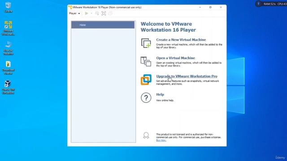Image resolution: width=287 pixels, height=161 pixels.
Task: Select the laptop-shaped desktop icon
Action: [8, 48]
